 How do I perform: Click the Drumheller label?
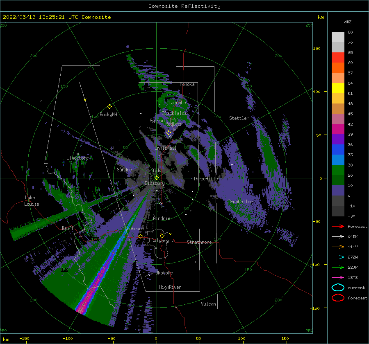240,202
